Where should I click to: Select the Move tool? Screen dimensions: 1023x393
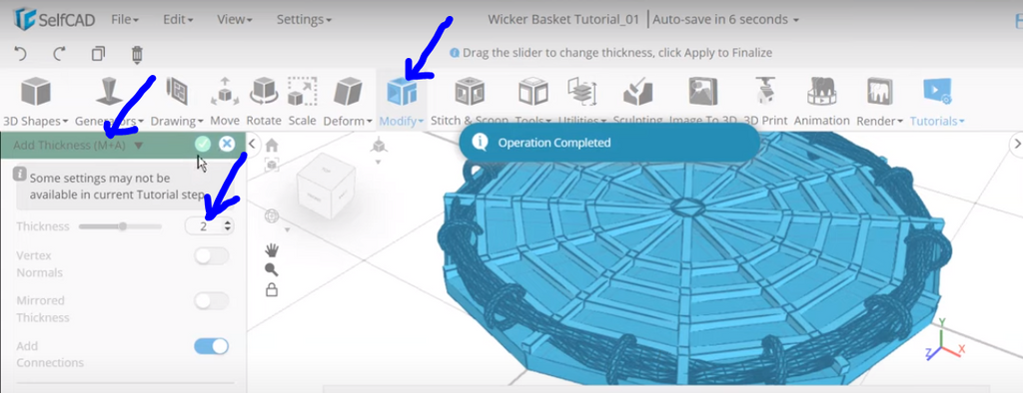click(x=225, y=101)
